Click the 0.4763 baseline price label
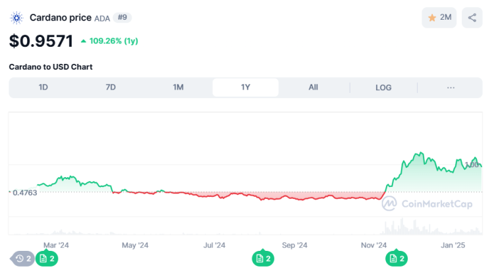Screen dimensions: 494x268 [24, 193]
